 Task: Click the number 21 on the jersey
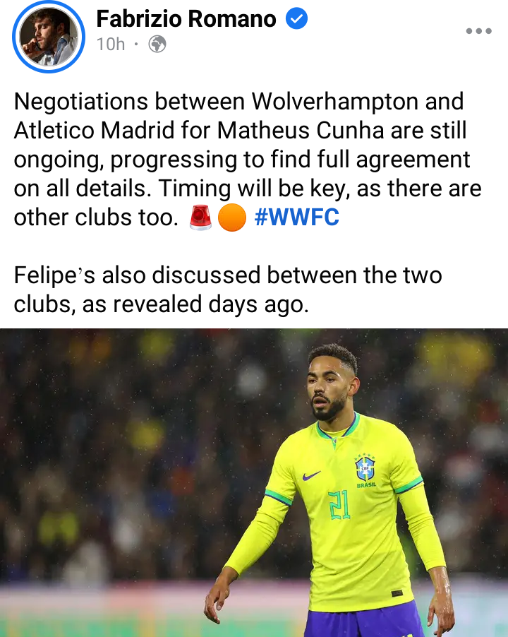[x=339, y=505]
